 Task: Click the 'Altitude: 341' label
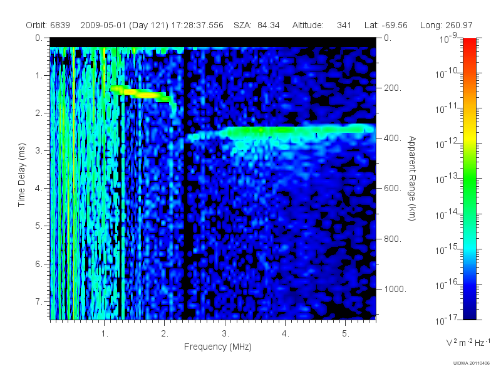click(322, 25)
